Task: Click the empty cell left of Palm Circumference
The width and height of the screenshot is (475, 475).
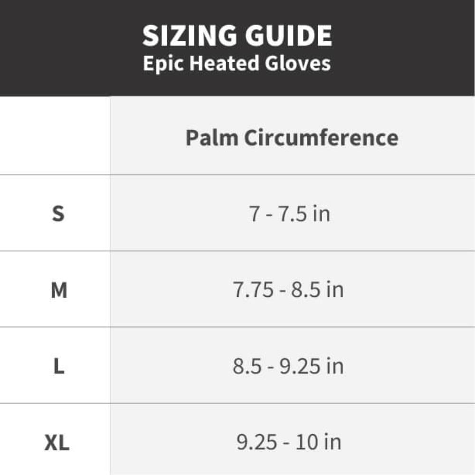Action: coord(55,135)
